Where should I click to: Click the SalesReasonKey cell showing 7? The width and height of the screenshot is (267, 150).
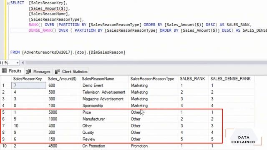click(x=29, y=85)
